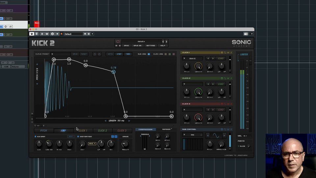Click the Kick 2 preset browser loop icon
The height and width of the screenshot is (178, 316).
118,42
